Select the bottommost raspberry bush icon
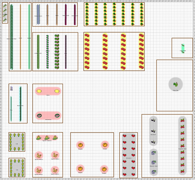The width and height of the screenshot is (195, 180). click(x=182, y=171)
